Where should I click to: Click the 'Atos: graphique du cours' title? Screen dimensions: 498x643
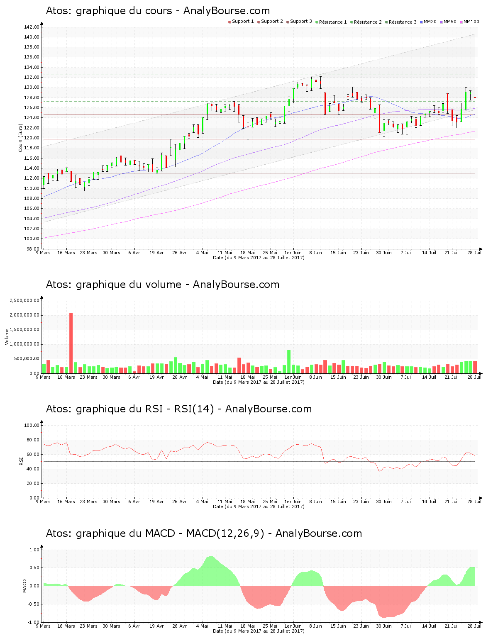coord(109,11)
